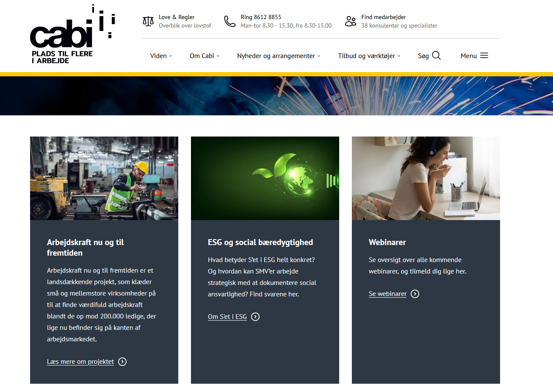Open the Love & Regler link
This screenshot has width=553, height=385.
click(x=177, y=17)
